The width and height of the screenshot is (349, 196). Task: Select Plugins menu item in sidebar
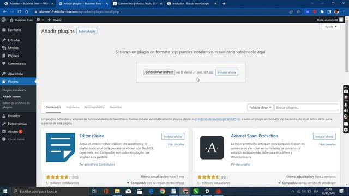(x=18, y=82)
